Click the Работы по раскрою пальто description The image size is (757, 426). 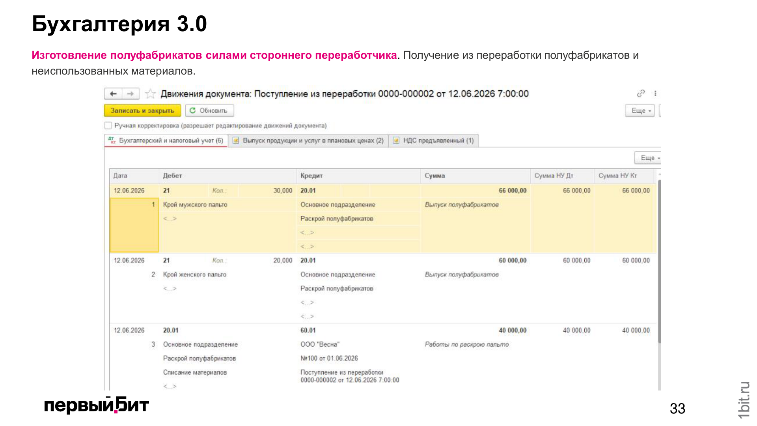coord(467,344)
